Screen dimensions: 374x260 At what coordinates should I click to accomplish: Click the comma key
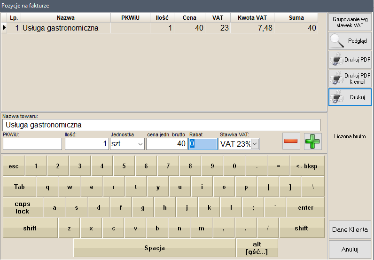click(x=224, y=228)
